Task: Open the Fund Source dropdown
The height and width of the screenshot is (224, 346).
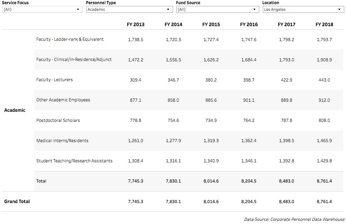Action: click(218, 9)
